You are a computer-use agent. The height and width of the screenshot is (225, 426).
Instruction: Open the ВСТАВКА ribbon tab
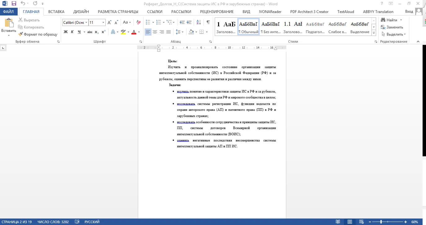56,12
